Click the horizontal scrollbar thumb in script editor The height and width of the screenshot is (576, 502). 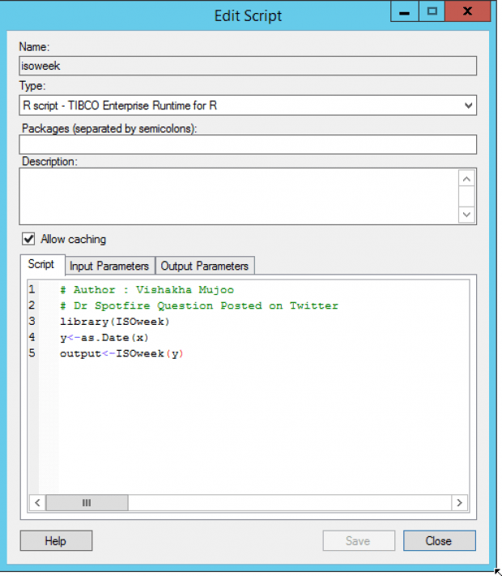pyautogui.click(x=87, y=502)
